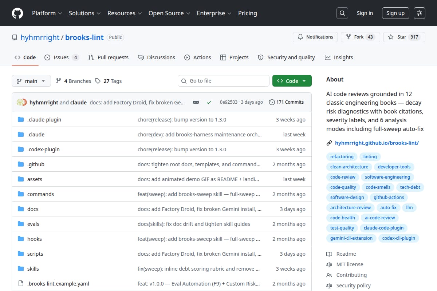This screenshot has height=291, width=437.
Task: Open the main branch selector
Action: [x=31, y=81]
